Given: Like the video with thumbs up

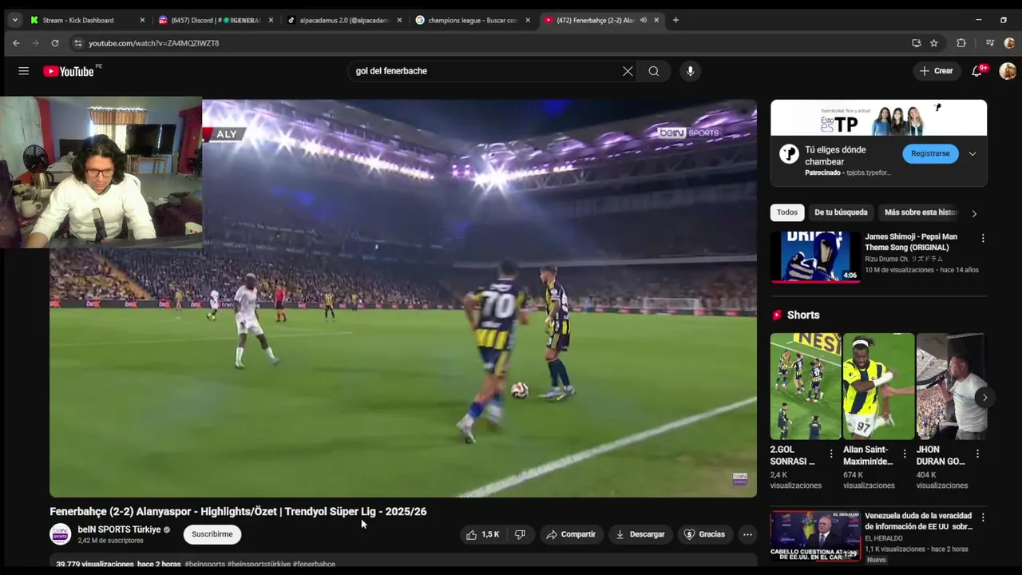Looking at the screenshot, I should (482, 534).
